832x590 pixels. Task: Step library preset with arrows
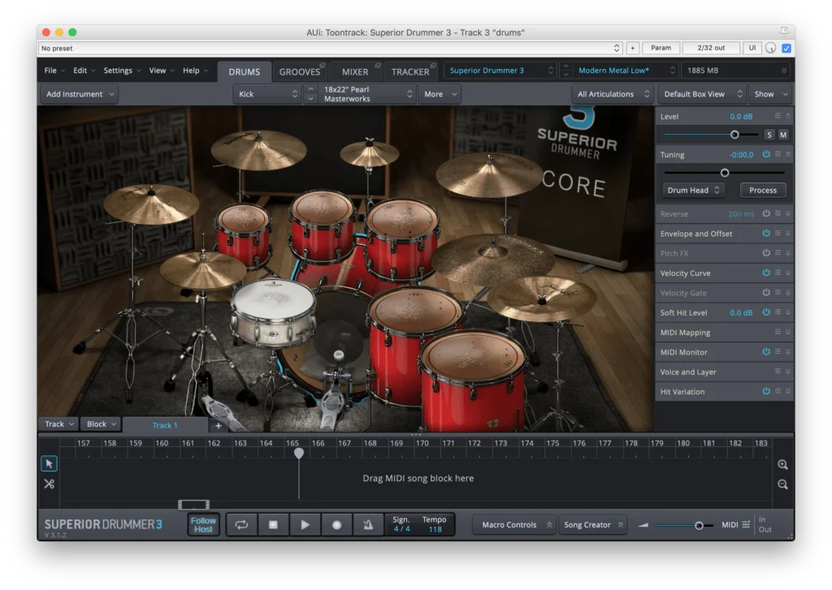(x=565, y=70)
